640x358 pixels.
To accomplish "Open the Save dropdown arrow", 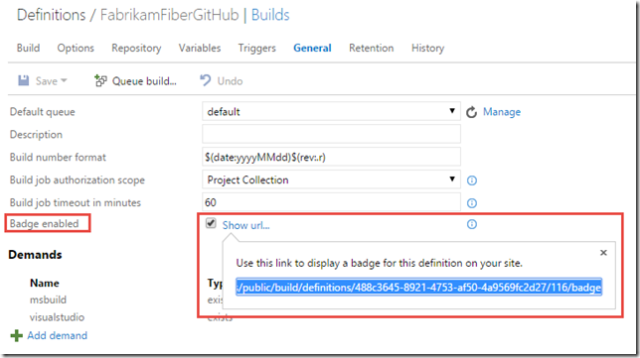I will [64, 80].
